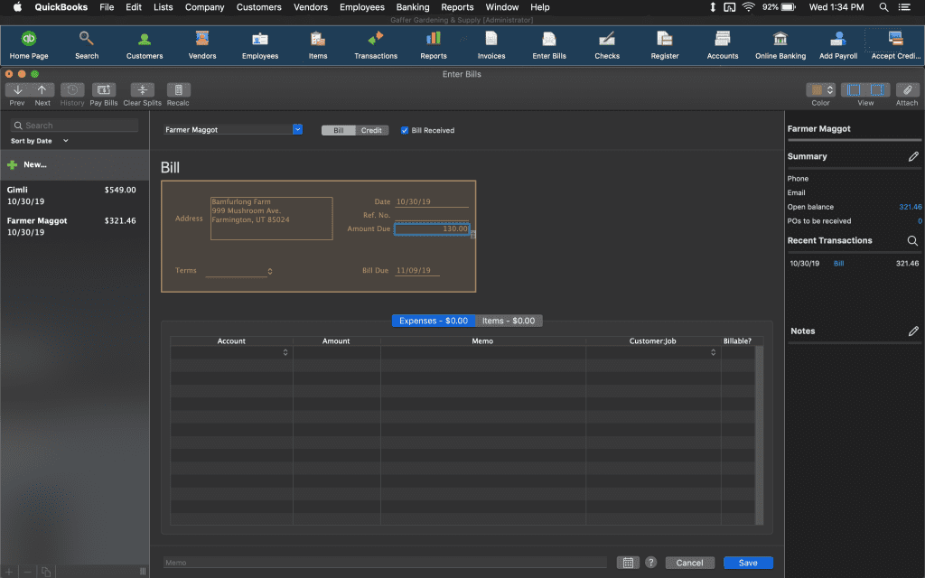This screenshot has height=578, width=925.
Task: Go to next bill with Next
Action: click(x=42, y=90)
